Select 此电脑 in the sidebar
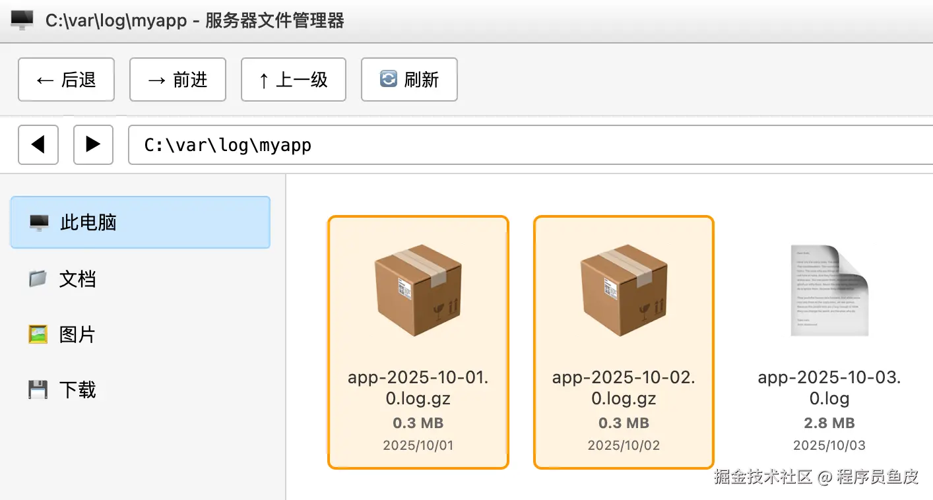This screenshot has height=500, width=933. click(x=140, y=222)
